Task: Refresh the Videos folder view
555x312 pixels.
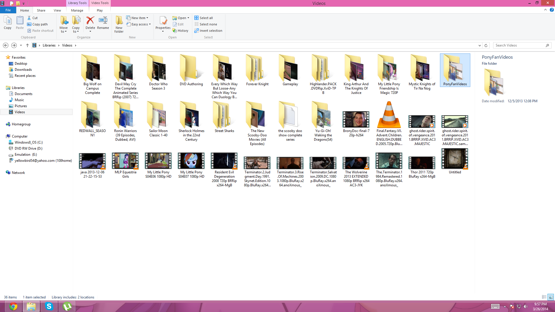Action: (x=486, y=45)
